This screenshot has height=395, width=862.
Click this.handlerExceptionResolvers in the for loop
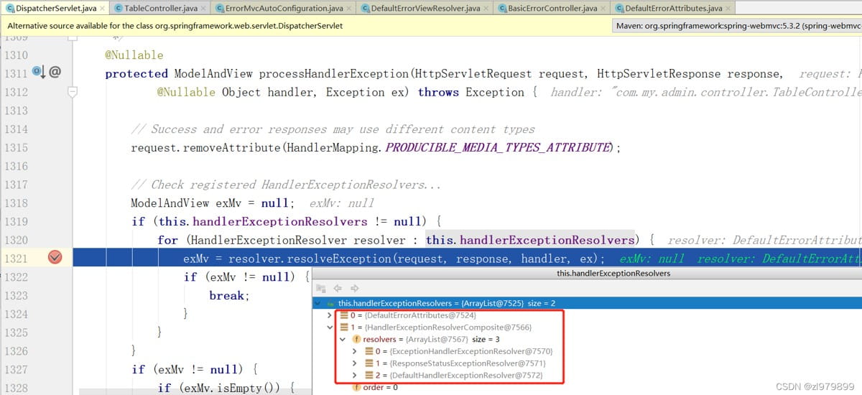531,240
